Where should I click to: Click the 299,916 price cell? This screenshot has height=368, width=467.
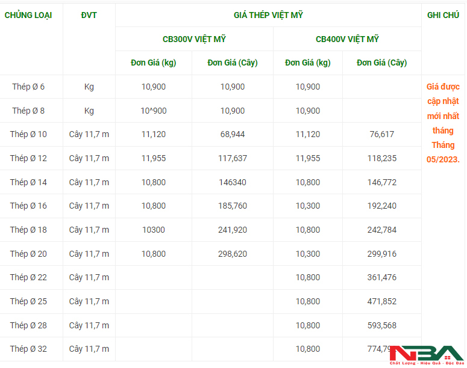coord(382,254)
